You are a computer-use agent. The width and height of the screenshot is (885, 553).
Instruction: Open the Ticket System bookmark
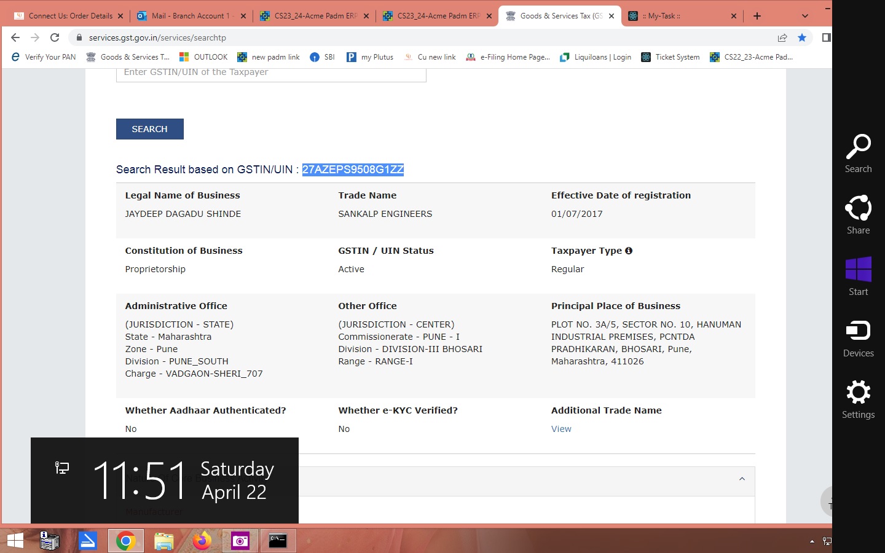pyautogui.click(x=671, y=57)
